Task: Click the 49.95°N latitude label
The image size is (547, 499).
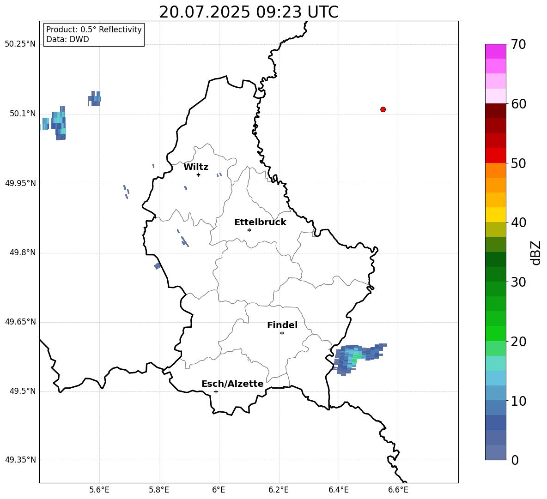Action: click(x=20, y=183)
